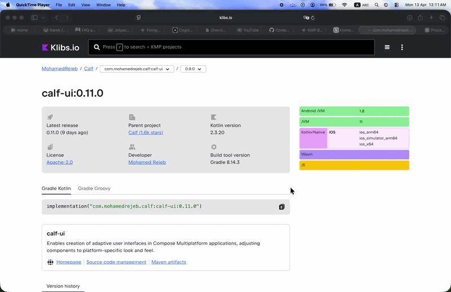Open the Calf (1.6k stars) link
The height and width of the screenshot is (292, 451).
[x=145, y=132]
